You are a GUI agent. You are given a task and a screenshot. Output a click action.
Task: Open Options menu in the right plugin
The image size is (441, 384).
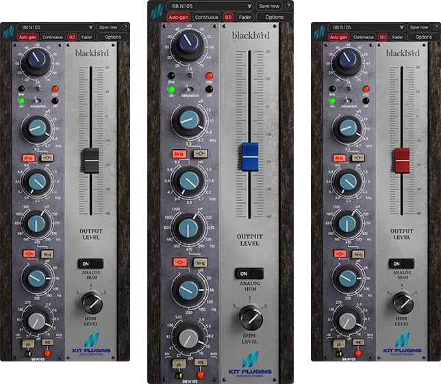424,37
